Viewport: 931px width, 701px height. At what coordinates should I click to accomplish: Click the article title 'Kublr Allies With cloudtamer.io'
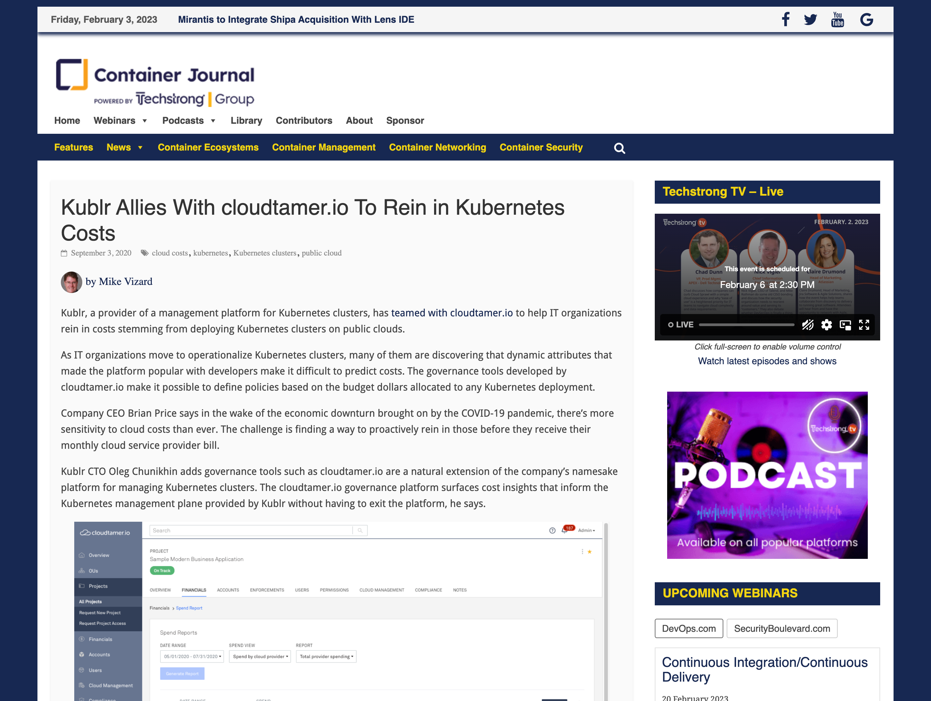312,220
